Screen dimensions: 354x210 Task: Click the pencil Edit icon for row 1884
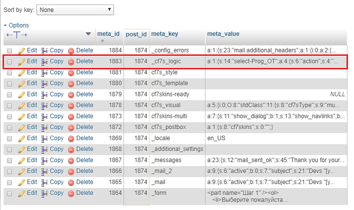21,50
